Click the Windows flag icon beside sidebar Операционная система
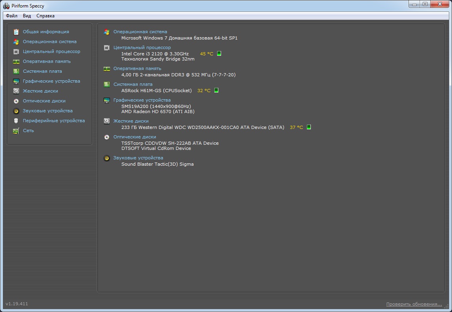The height and width of the screenshot is (312, 452). point(16,42)
